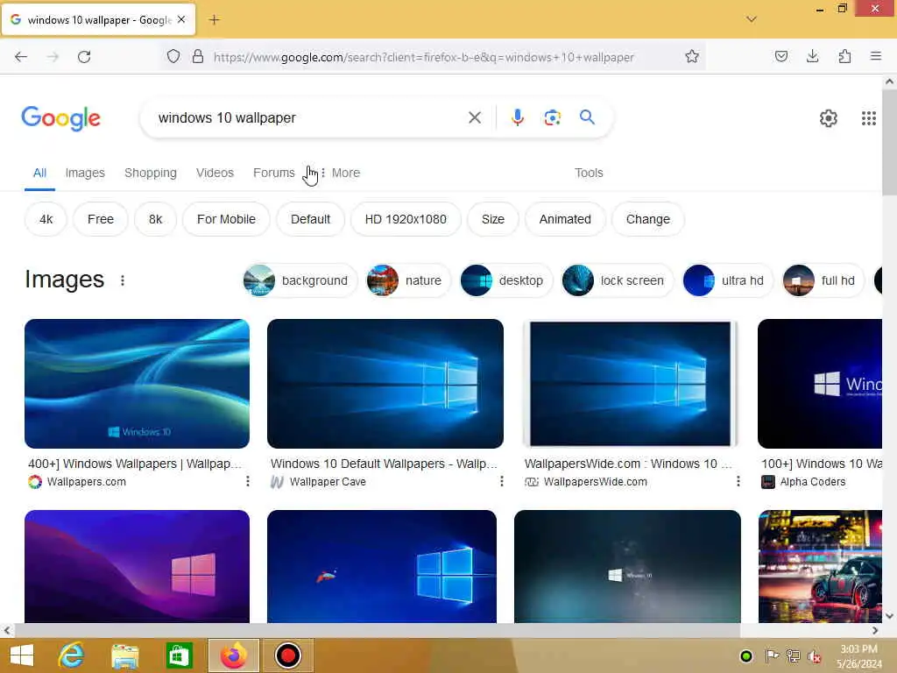Open a new browser tab
This screenshot has width=897, height=673.
(x=214, y=20)
